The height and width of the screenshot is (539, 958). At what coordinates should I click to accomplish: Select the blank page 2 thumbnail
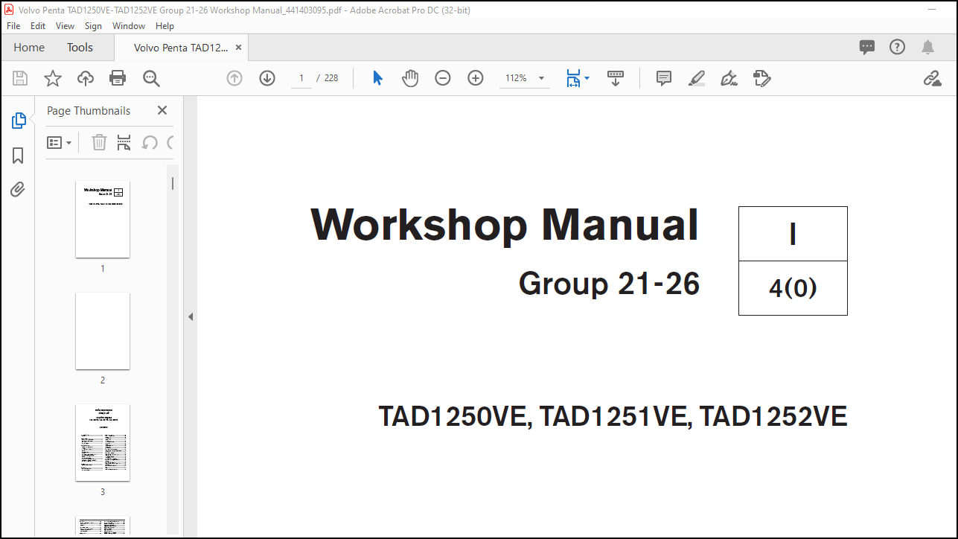[x=103, y=331]
